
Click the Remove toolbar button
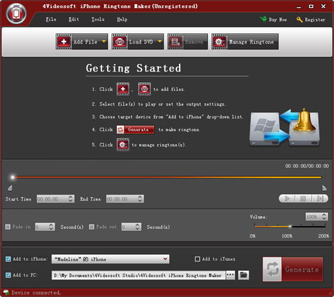pyautogui.click(x=188, y=41)
